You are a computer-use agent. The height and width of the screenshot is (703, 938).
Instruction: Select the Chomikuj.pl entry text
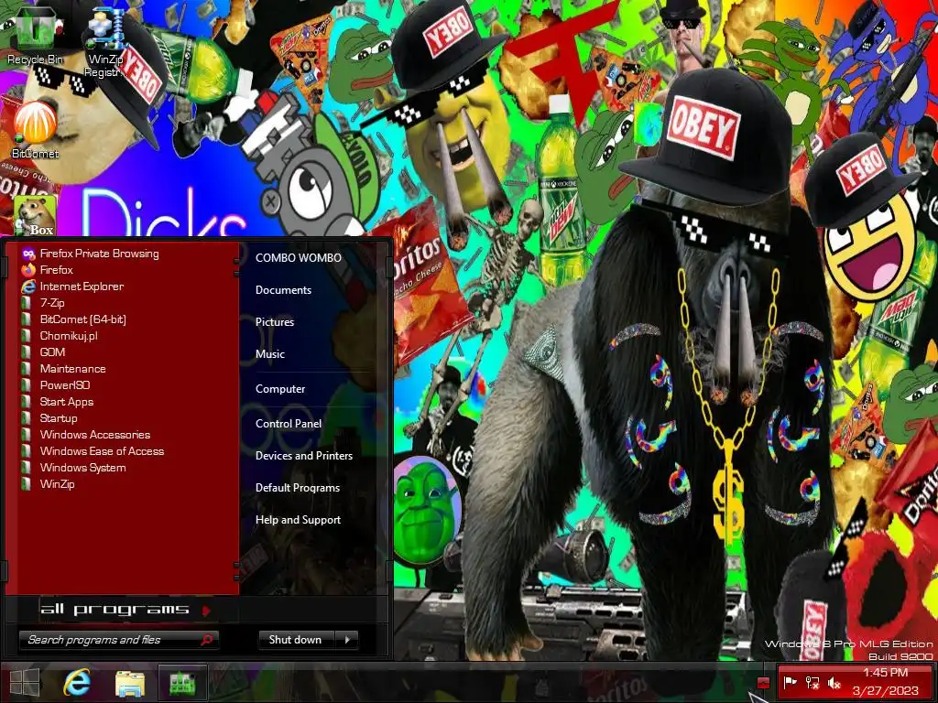click(x=69, y=336)
